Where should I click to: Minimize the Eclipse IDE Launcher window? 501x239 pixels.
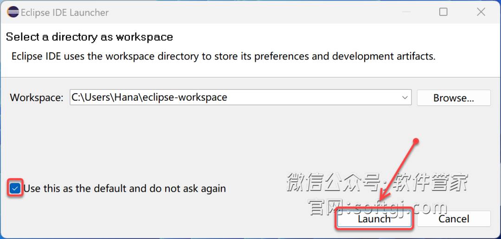point(406,12)
